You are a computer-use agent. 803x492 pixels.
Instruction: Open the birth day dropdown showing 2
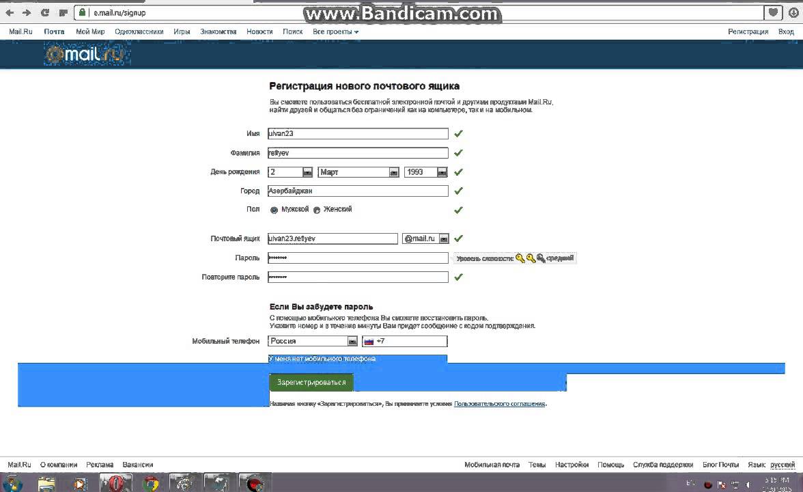click(290, 172)
